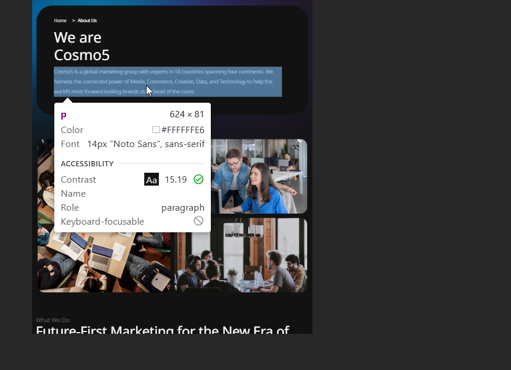Click the #FFFFFFE6 color swatch in tooltip
511x370 pixels.
tap(156, 130)
